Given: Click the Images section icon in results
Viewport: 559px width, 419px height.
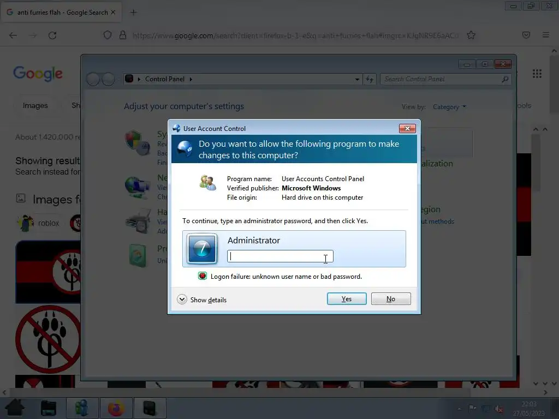Looking at the screenshot, I should [x=21, y=198].
